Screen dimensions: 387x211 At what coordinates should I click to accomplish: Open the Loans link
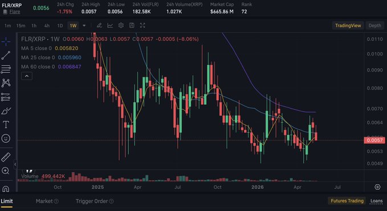click(376, 201)
